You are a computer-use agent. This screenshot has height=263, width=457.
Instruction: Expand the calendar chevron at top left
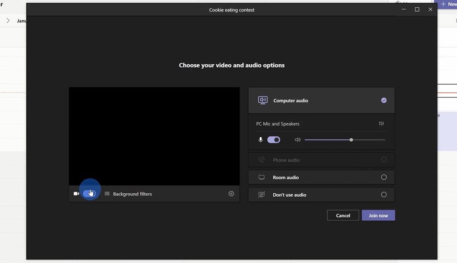8,20
